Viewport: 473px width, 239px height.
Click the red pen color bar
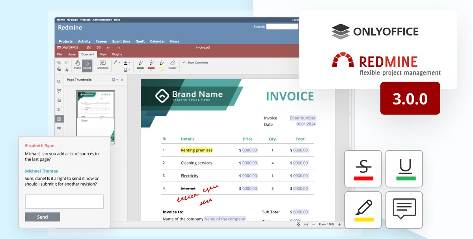(x=151, y=68)
